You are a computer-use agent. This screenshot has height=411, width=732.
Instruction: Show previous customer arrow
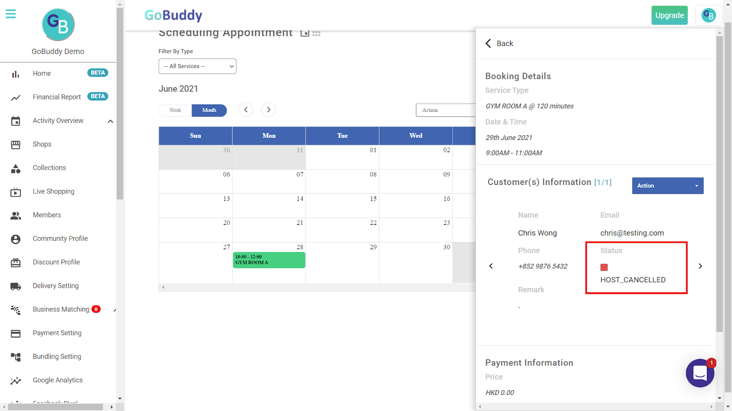491,266
